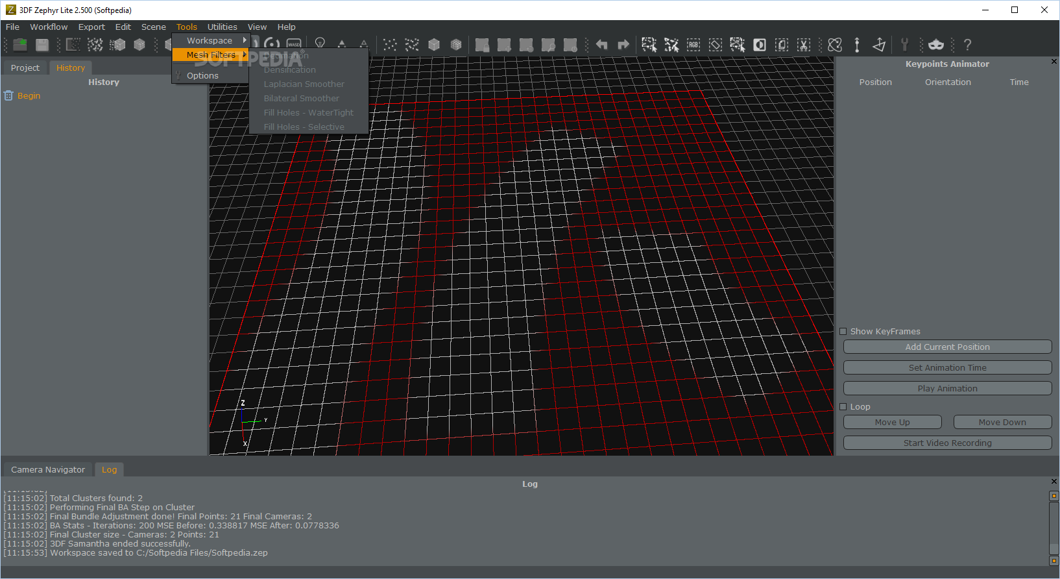1060x579 pixels.
Task: Click the plane with axis icon
Action: [x=879, y=45]
